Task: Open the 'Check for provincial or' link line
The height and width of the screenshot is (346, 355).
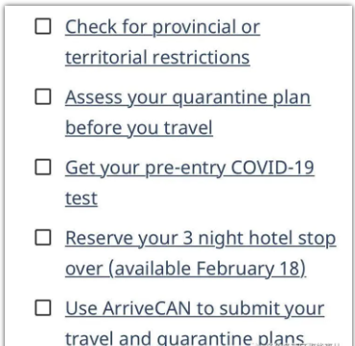Action: (162, 27)
